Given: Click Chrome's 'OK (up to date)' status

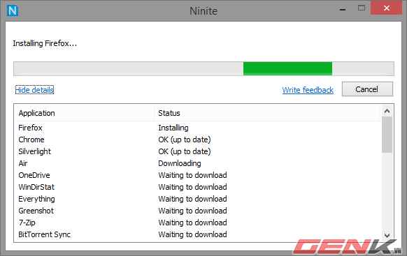Looking at the screenshot, I should click(x=185, y=140).
